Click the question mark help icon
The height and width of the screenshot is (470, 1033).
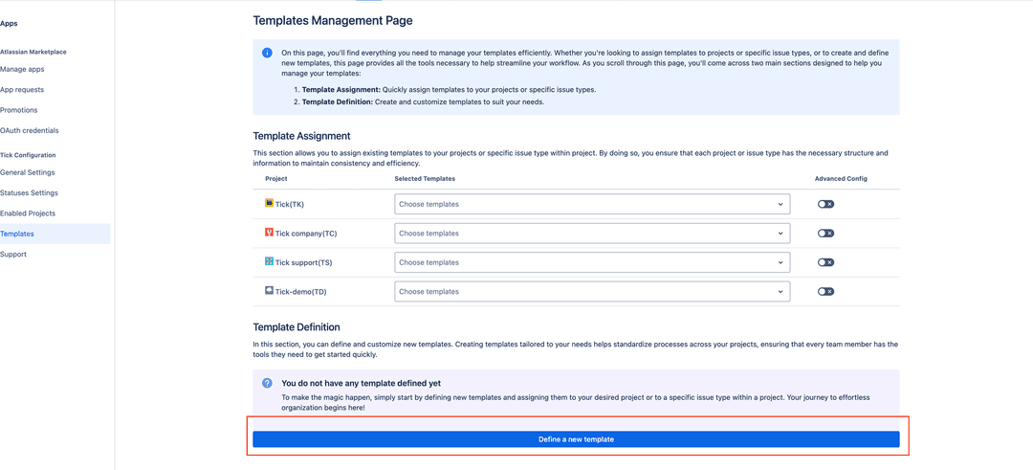pos(267,383)
